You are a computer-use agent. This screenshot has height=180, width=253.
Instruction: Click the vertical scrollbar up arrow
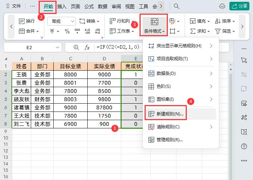click(231, 69)
